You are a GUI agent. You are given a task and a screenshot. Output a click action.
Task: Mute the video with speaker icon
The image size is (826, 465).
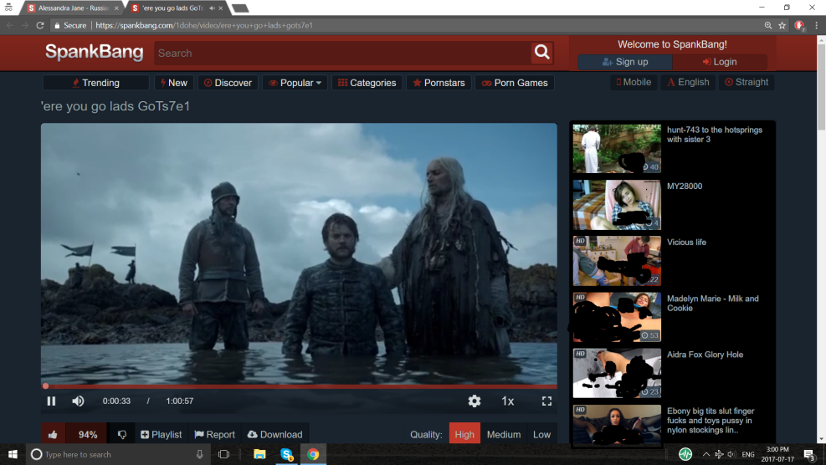[78, 401]
